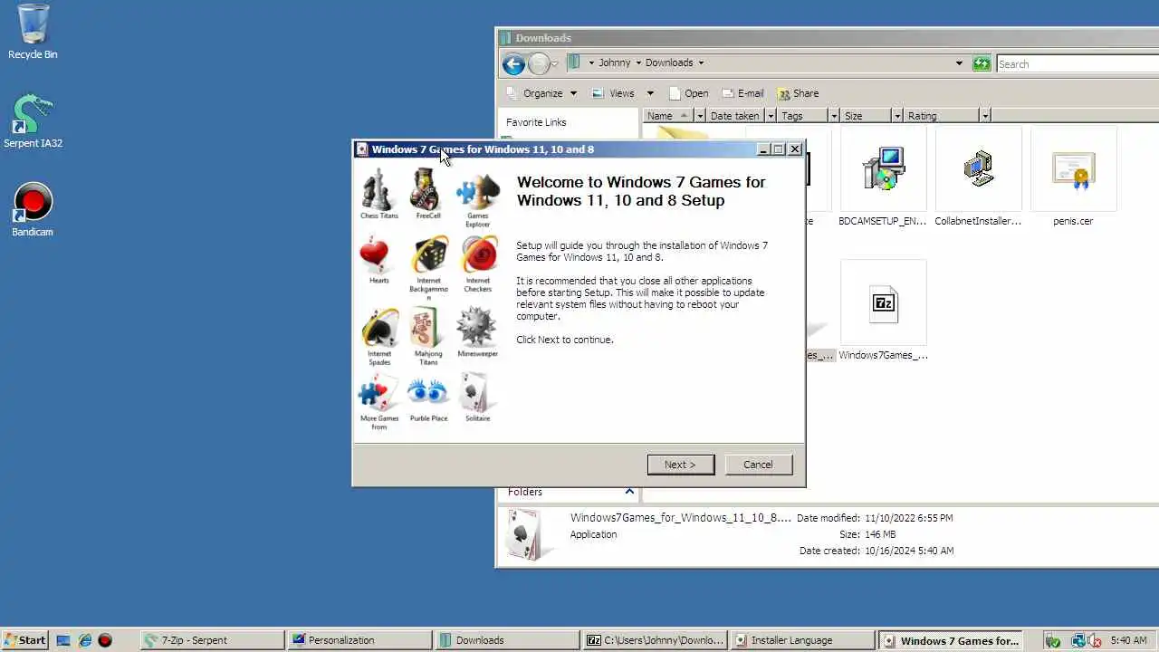
Task: Expand the Folders pane chevron
Action: click(630, 492)
